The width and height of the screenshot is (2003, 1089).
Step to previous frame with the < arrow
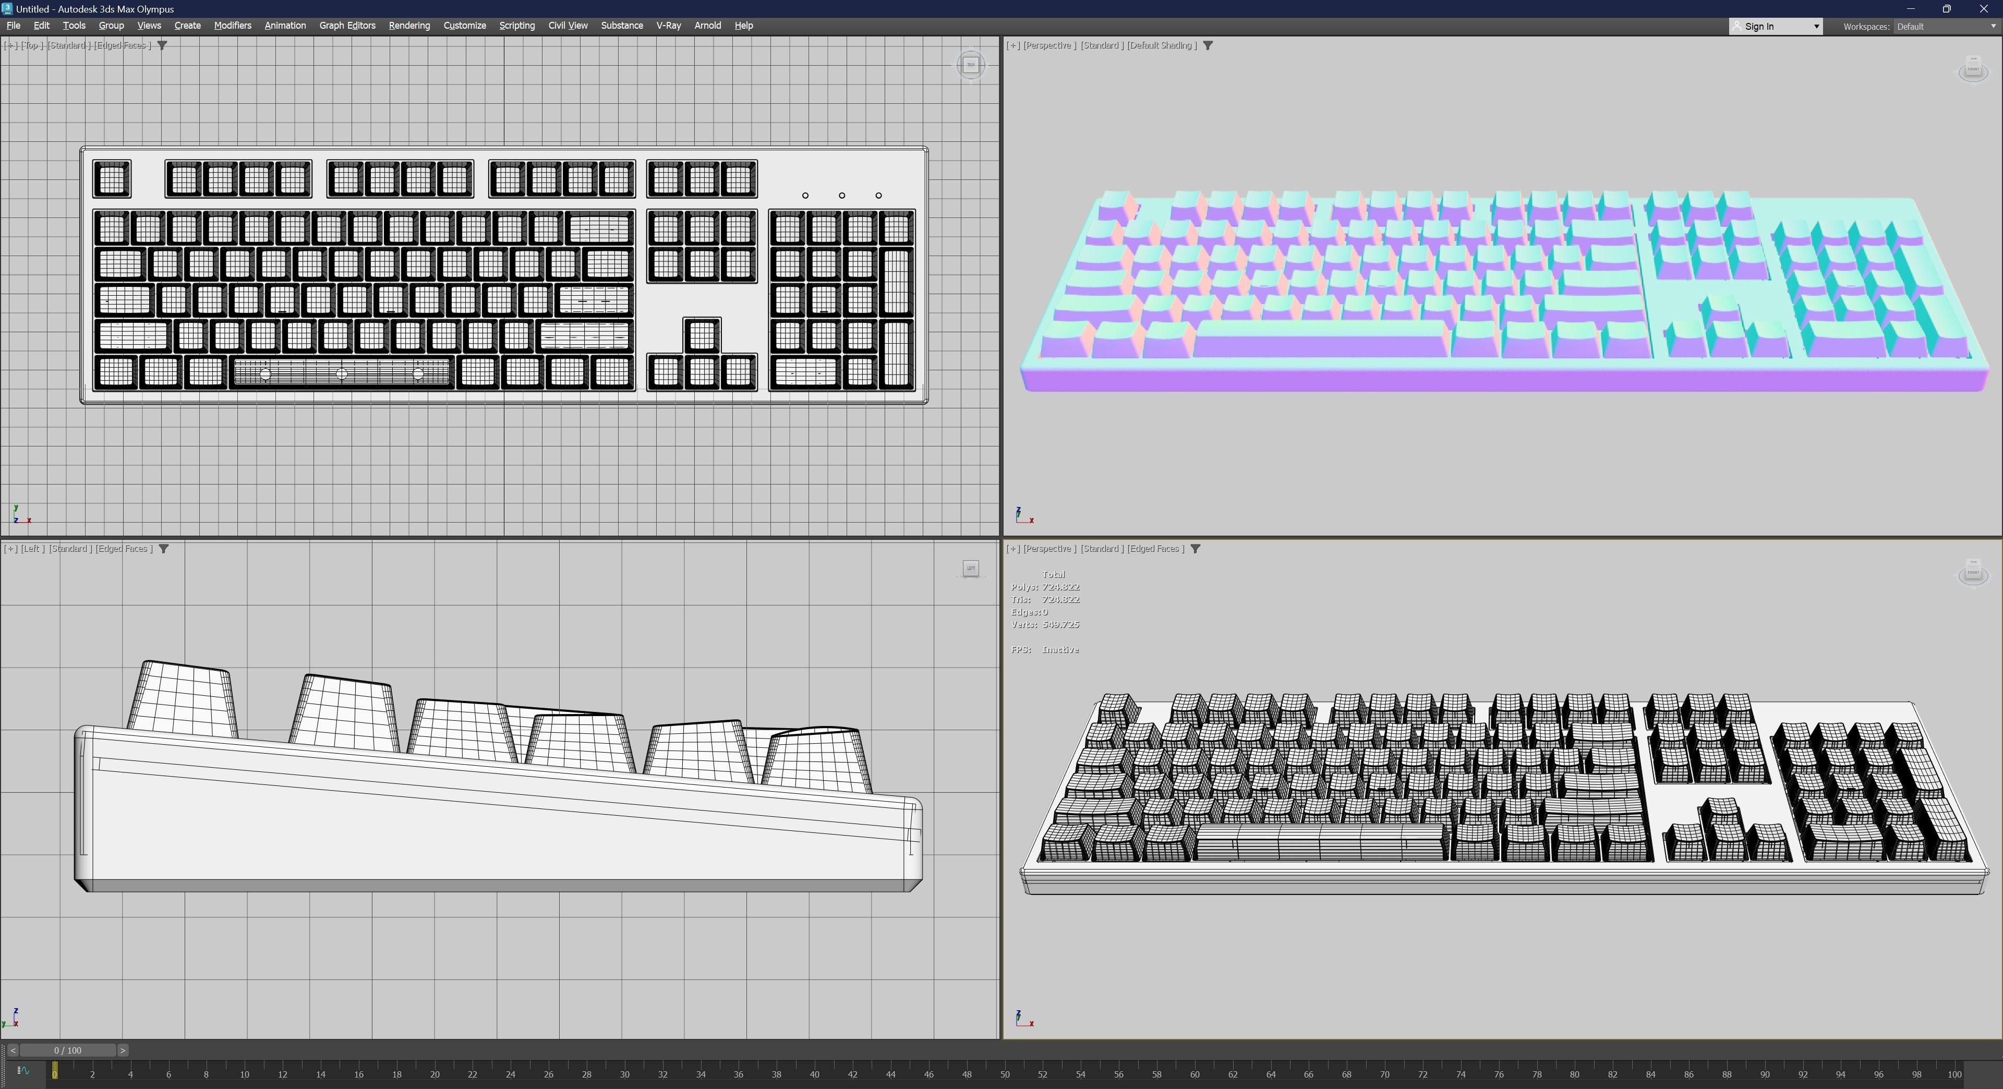13,1050
